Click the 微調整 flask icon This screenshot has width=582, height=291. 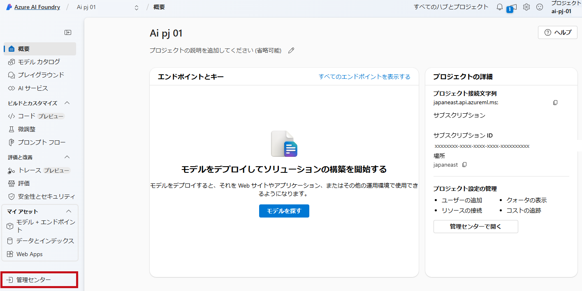point(12,129)
